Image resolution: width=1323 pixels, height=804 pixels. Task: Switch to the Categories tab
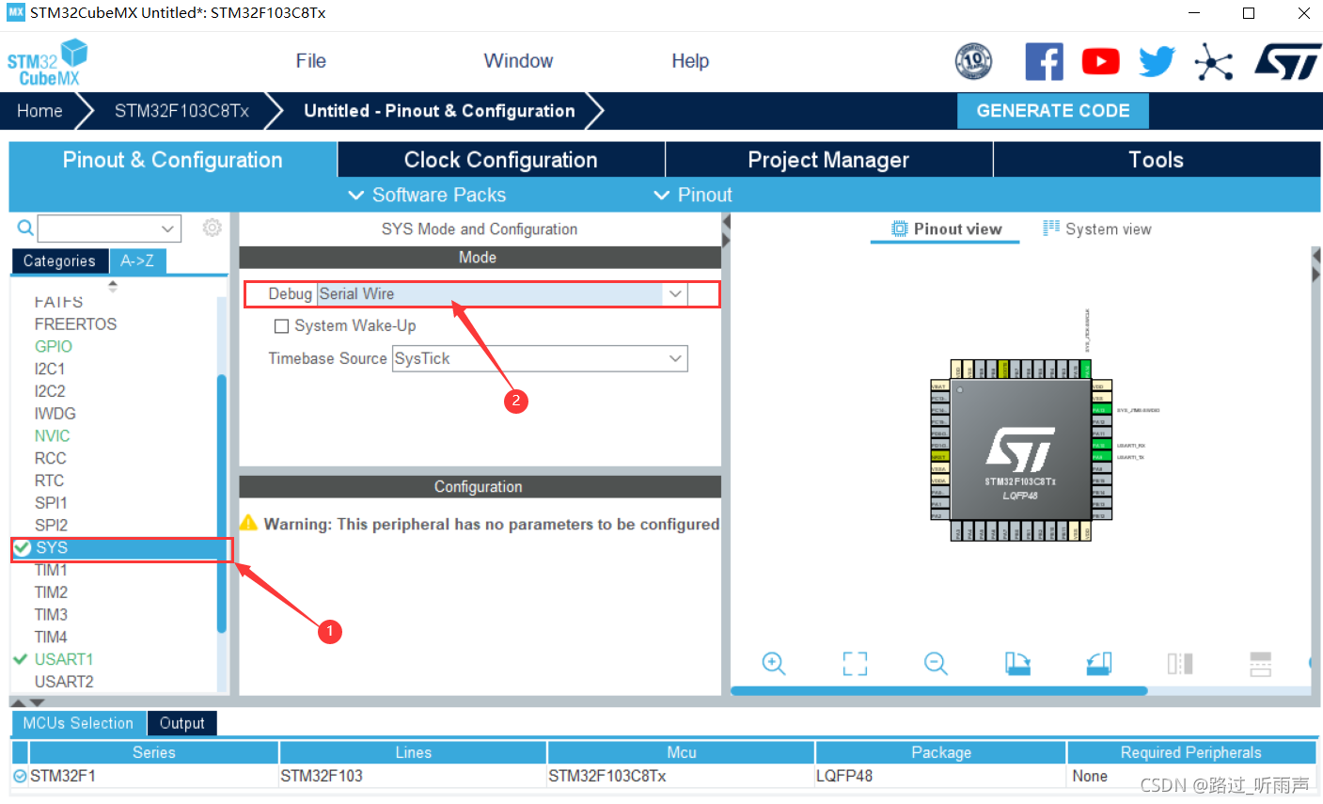[59, 260]
